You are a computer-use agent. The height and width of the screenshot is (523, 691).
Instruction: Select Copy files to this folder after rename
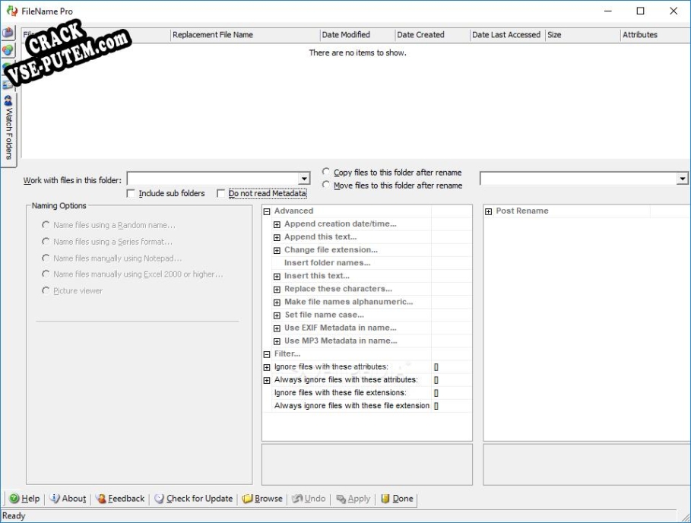coord(325,171)
